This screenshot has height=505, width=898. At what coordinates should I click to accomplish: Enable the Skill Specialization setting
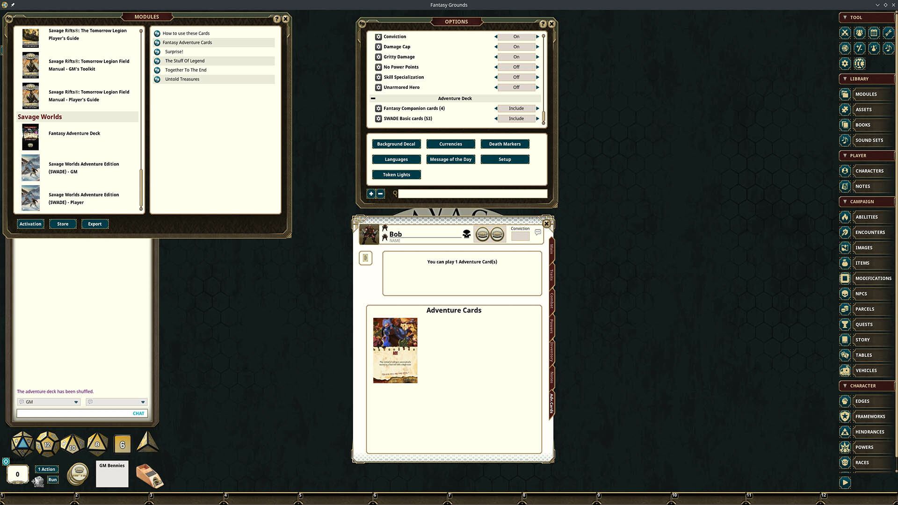click(x=537, y=77)
